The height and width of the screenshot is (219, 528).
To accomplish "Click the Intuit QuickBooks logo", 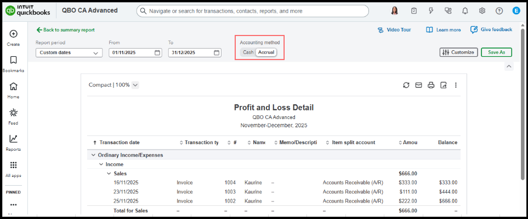I will click(x=28, y=11).
